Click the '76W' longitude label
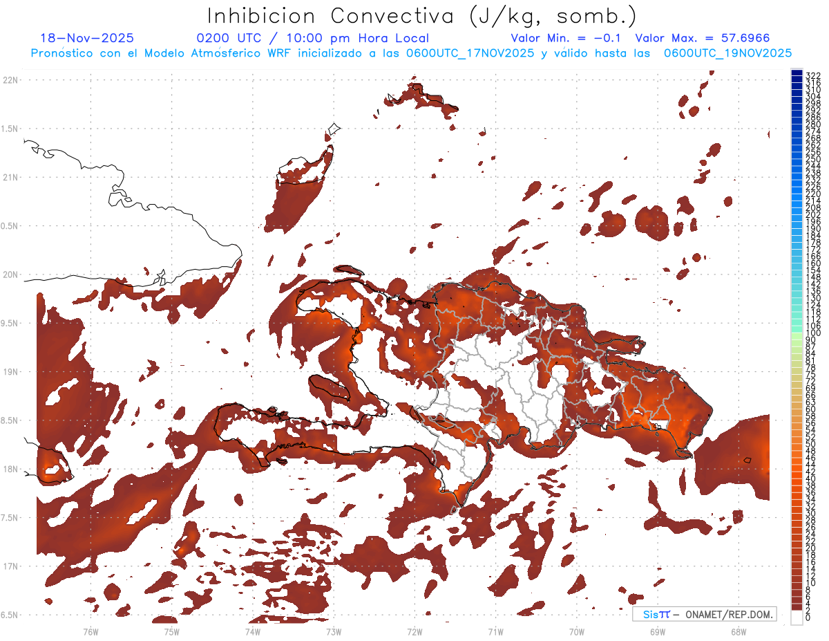829x641 pixels. (90, 631)
